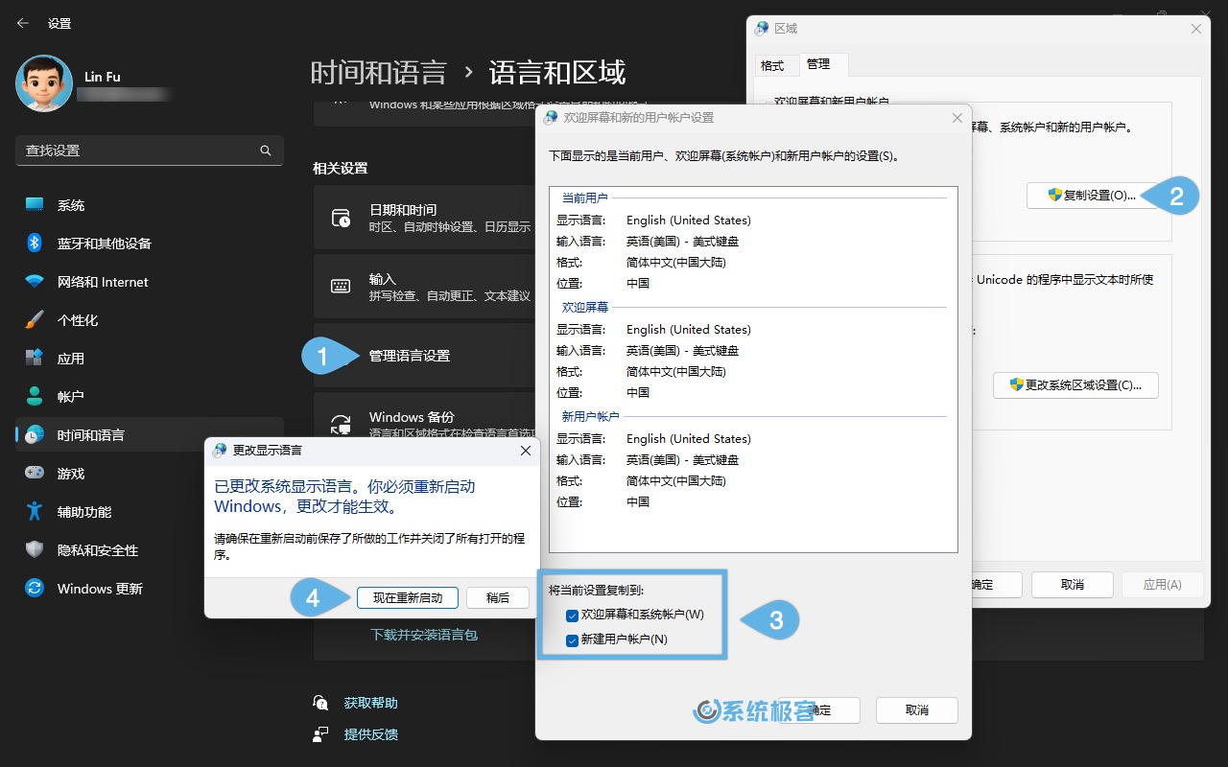Image resolution: width=1228 pixels, height=767 pixels.
Task: Open 日期和时间 settings card
Action: point(424,219)
